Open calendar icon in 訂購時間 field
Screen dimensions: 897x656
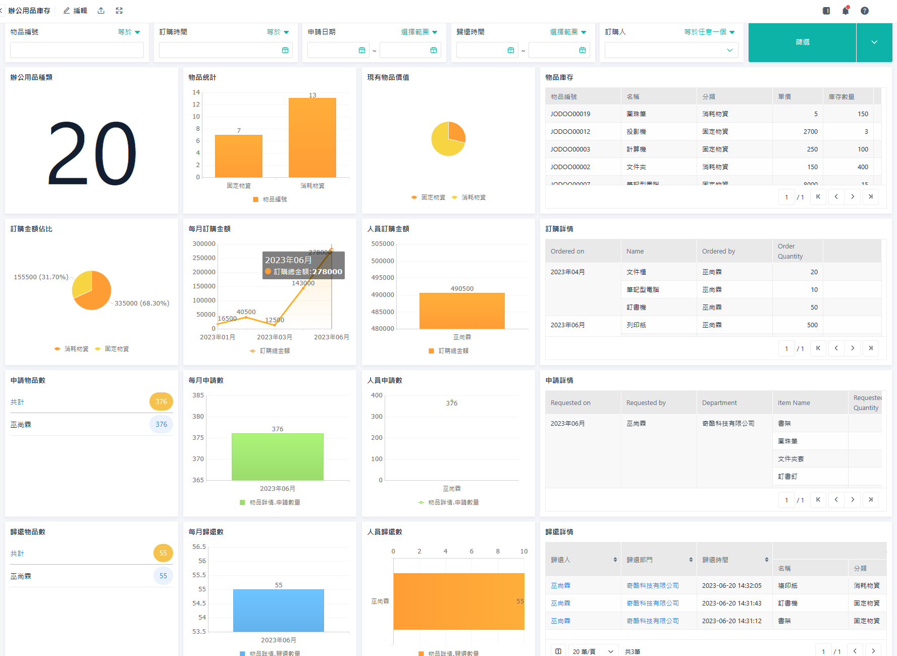pyautogui.click(x=285, y=50)
